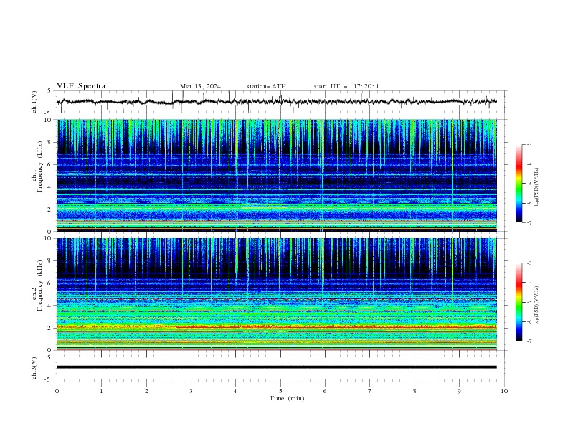Click inside the ch.1 spectrogram panel

point(276,175)
